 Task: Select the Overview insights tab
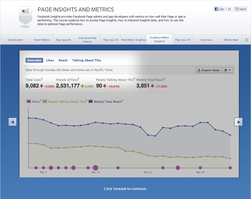click(x=34, y=60)
